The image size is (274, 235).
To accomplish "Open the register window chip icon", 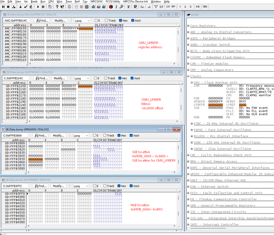I will click(87, 7).
